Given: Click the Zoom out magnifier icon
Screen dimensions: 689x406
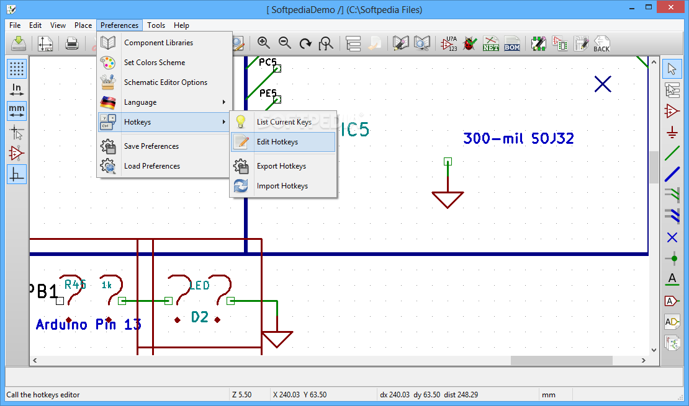Looking at the screenshot, I should coord(285,43).
